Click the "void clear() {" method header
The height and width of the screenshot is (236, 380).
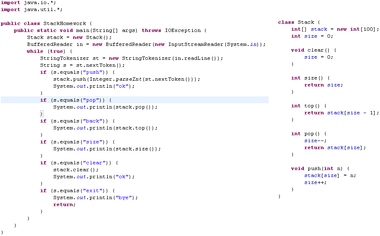pos(314,50)
